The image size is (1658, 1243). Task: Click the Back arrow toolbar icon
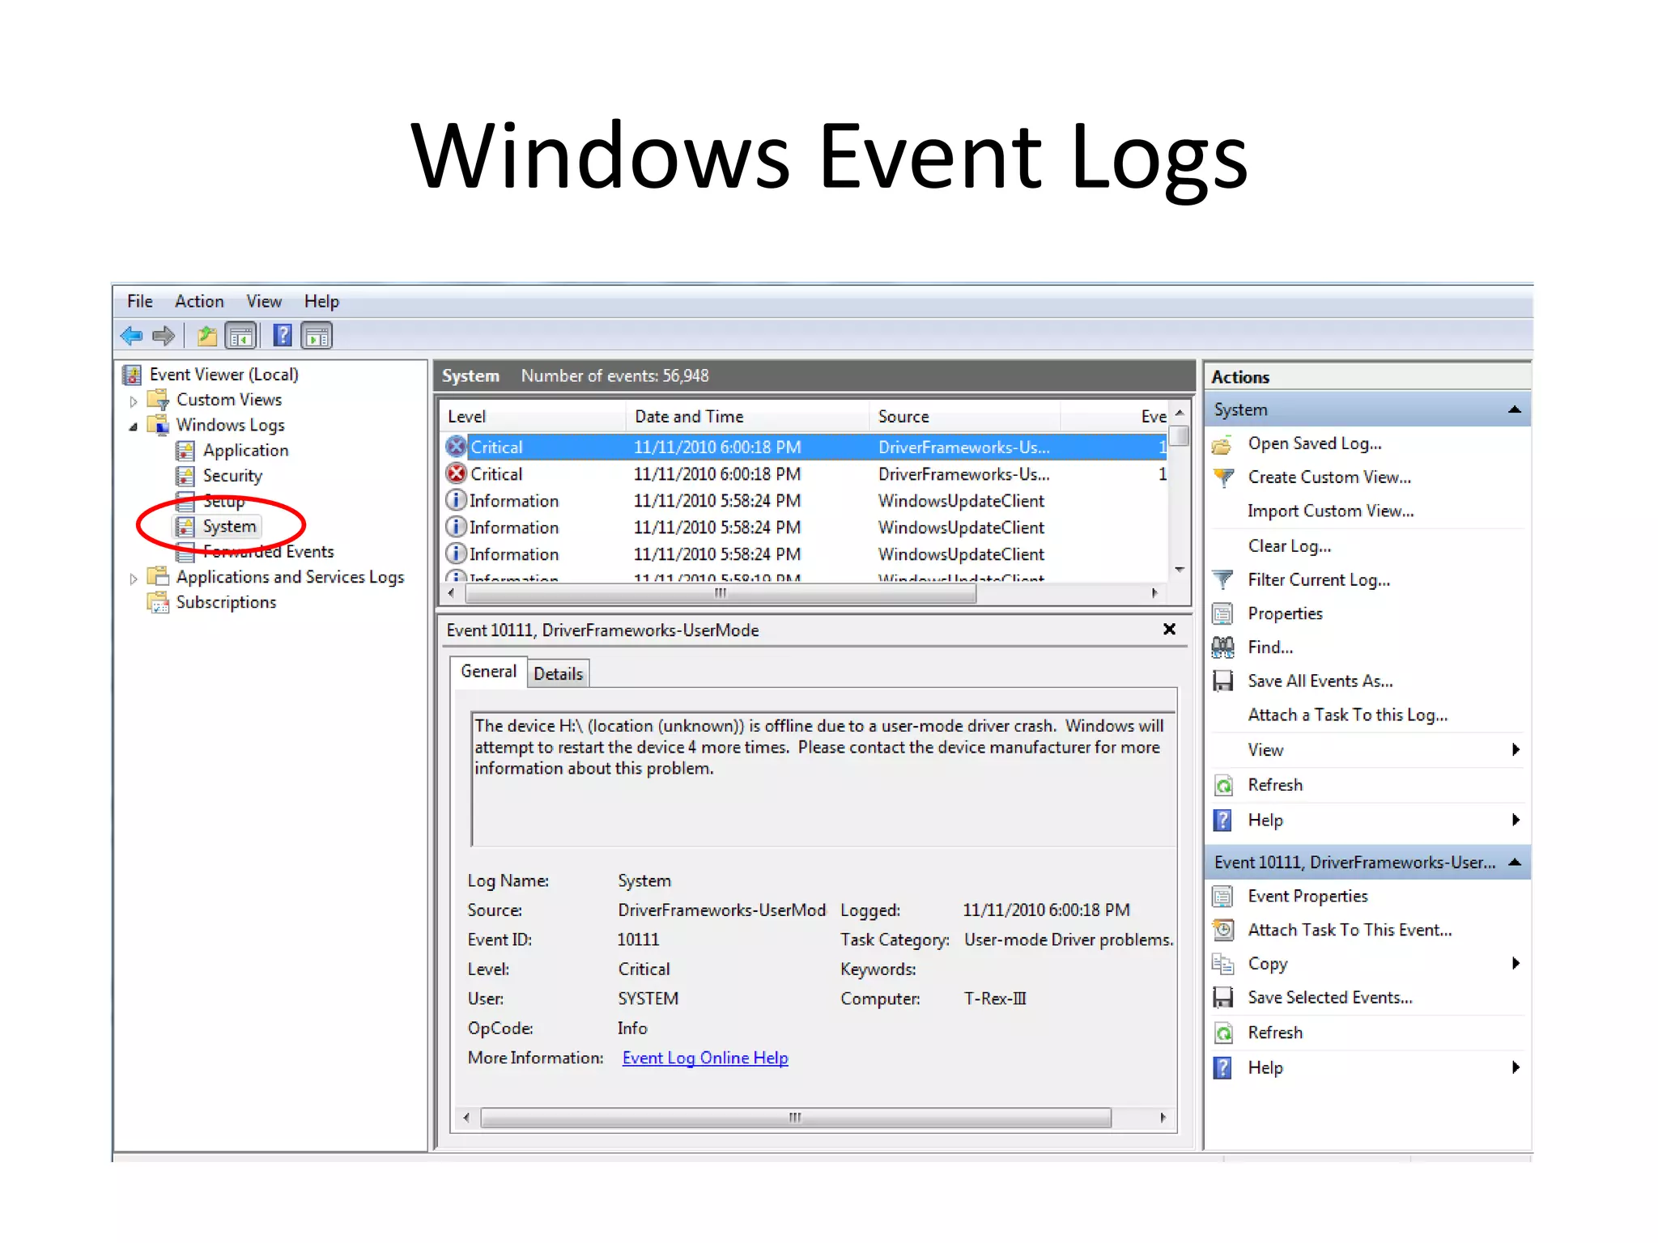click(131, 336)
